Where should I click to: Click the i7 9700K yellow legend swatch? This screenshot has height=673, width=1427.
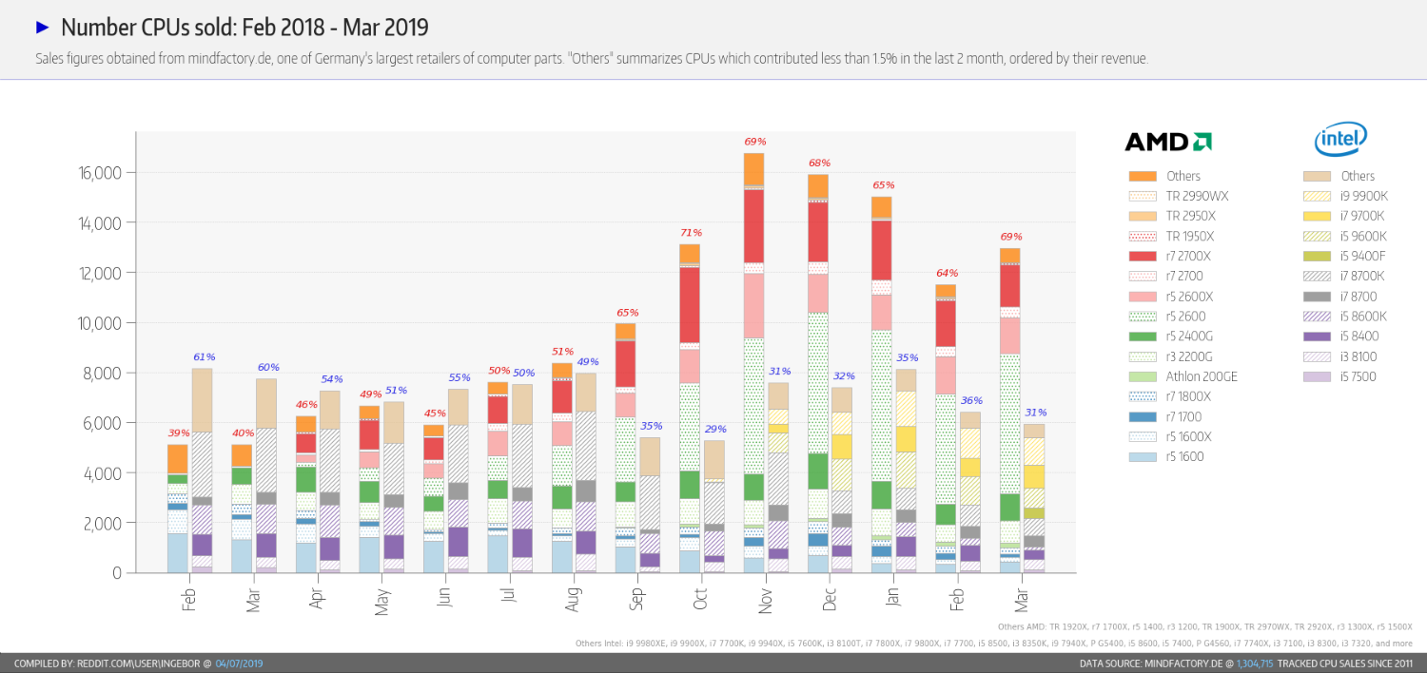[1319, 216]
